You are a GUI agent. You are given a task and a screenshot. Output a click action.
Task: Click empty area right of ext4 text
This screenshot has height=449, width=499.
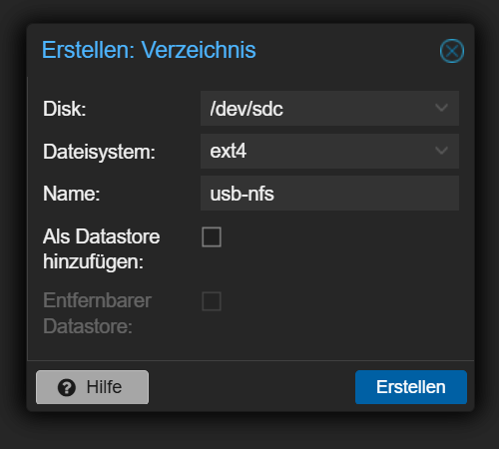point(339,151)
